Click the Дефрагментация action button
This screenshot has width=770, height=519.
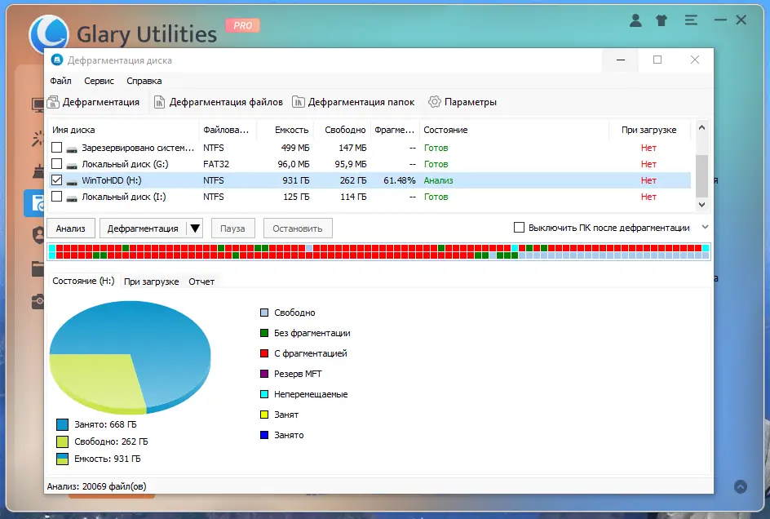143,228
